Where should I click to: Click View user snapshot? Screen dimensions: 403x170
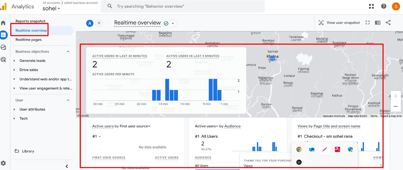tap(339, 23)
